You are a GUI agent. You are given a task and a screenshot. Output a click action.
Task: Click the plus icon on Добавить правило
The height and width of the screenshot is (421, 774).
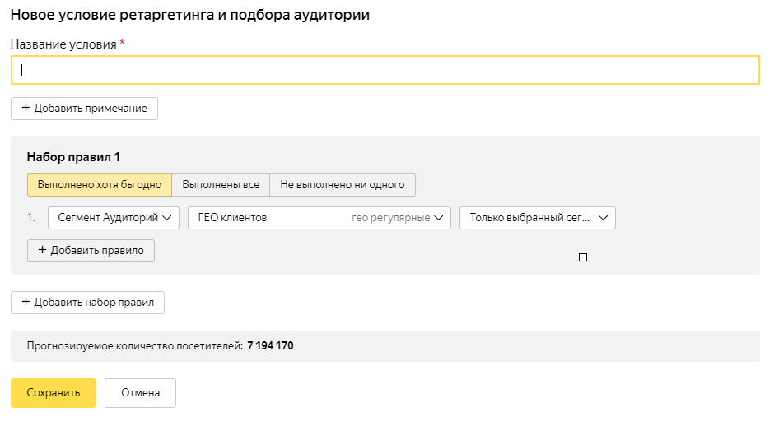[42, 251]
